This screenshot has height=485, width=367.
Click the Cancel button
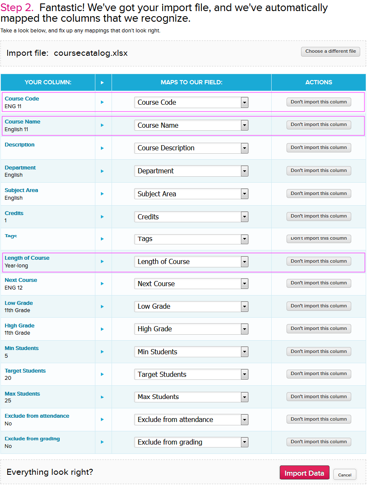point(345,475)
